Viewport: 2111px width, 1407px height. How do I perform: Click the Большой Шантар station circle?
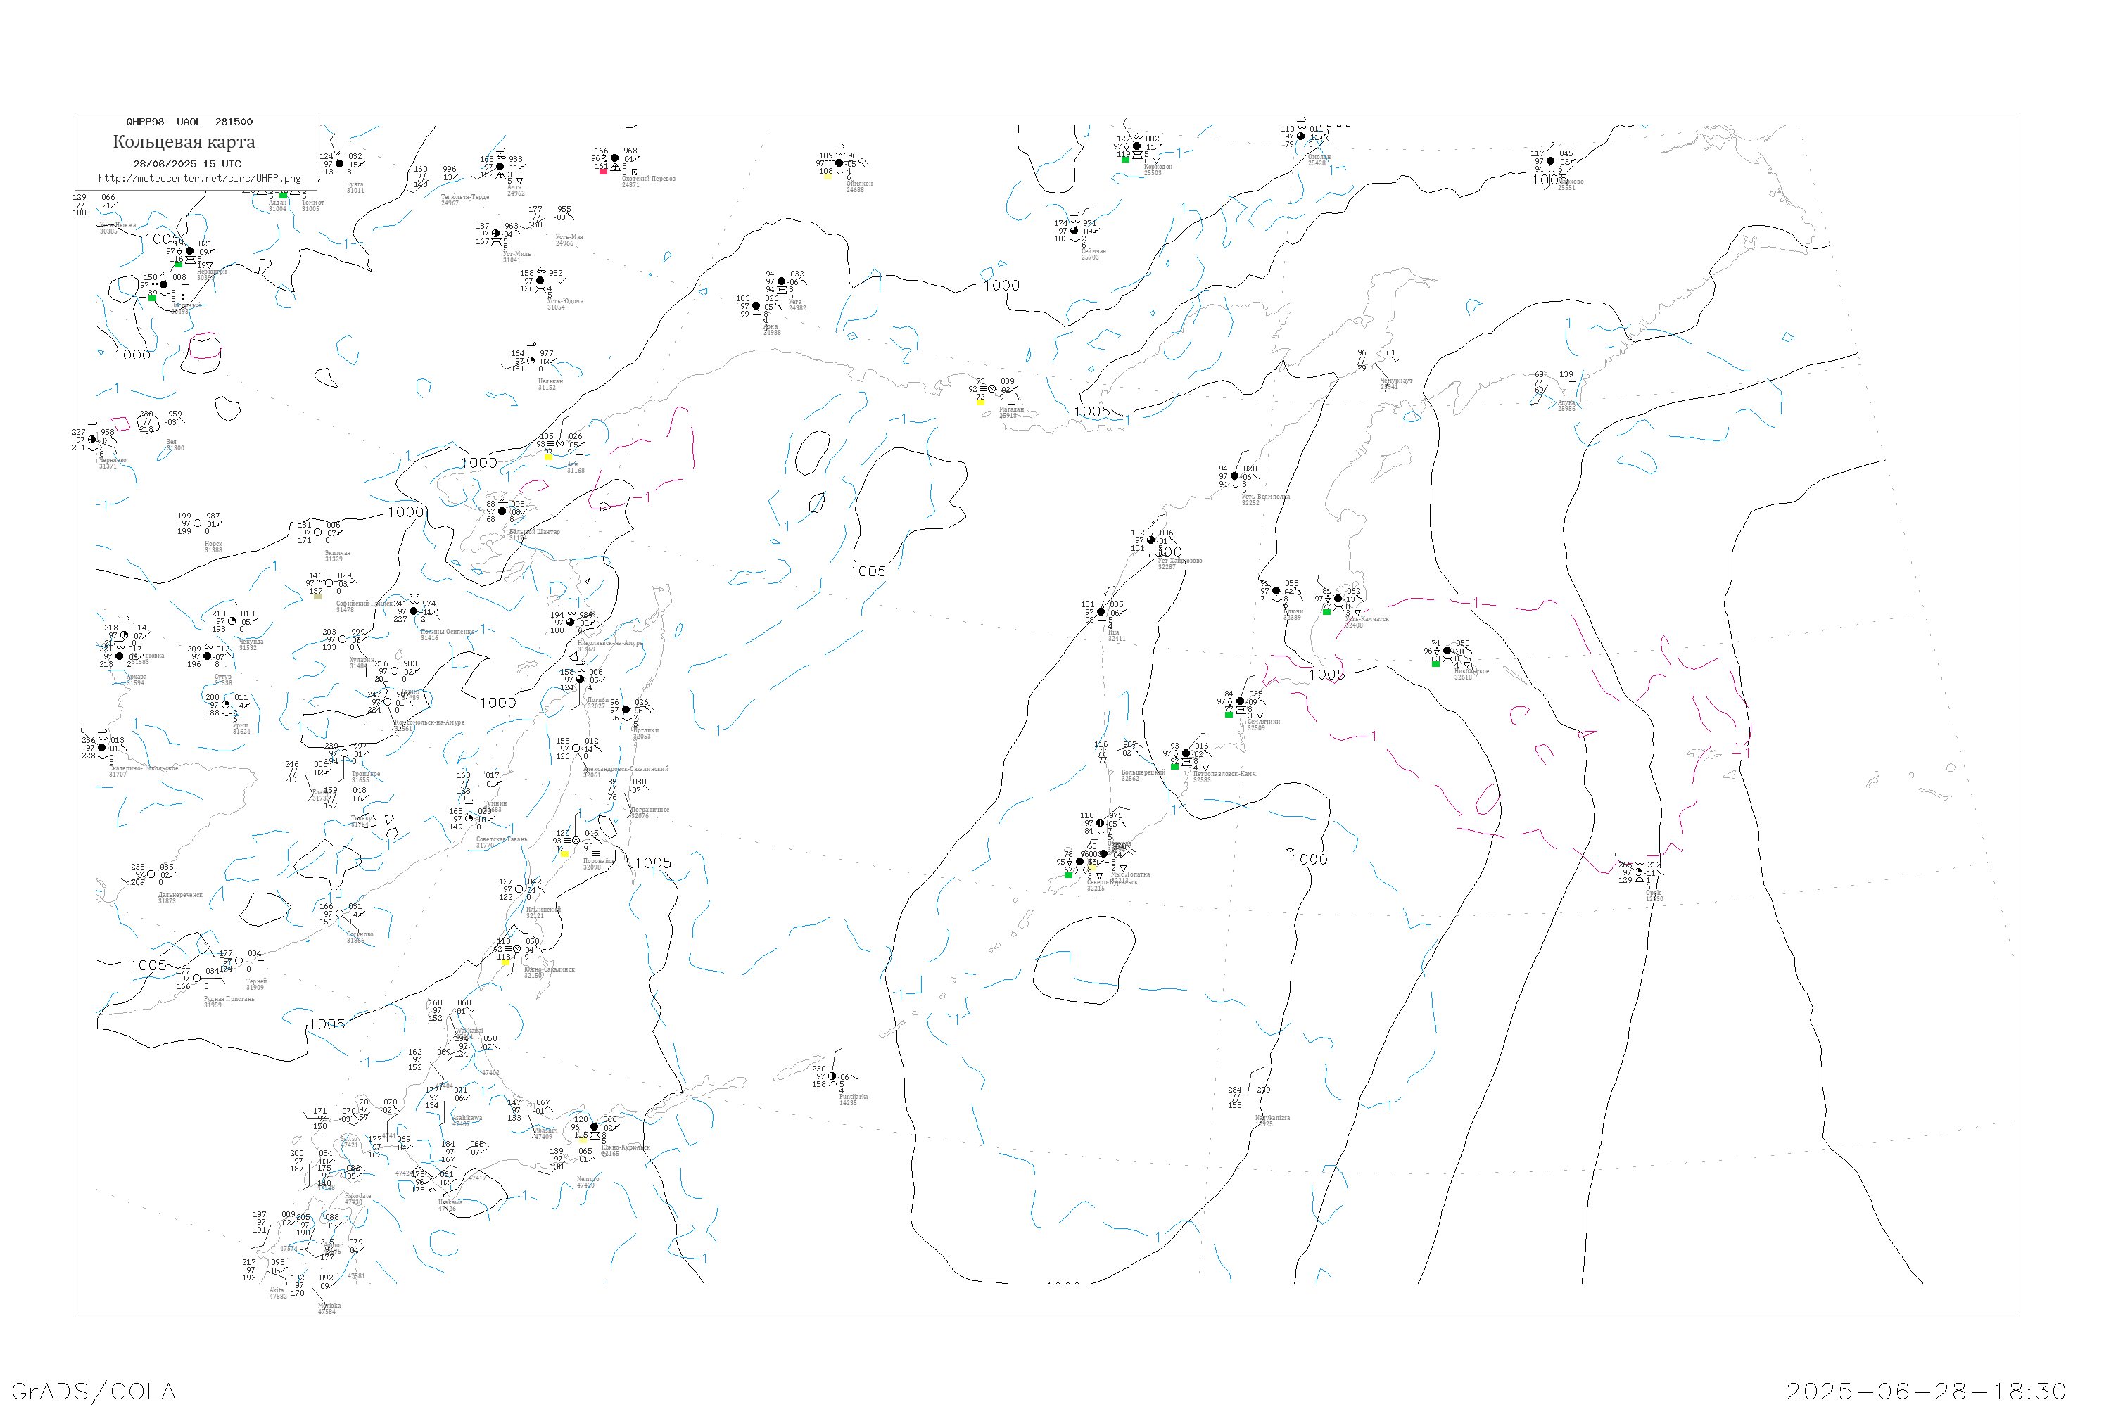point(502,511)
